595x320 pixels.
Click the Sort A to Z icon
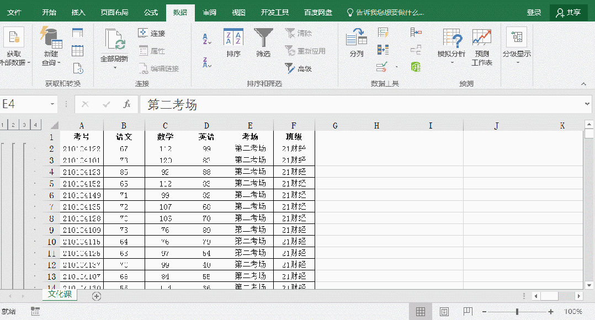(207, 39)
